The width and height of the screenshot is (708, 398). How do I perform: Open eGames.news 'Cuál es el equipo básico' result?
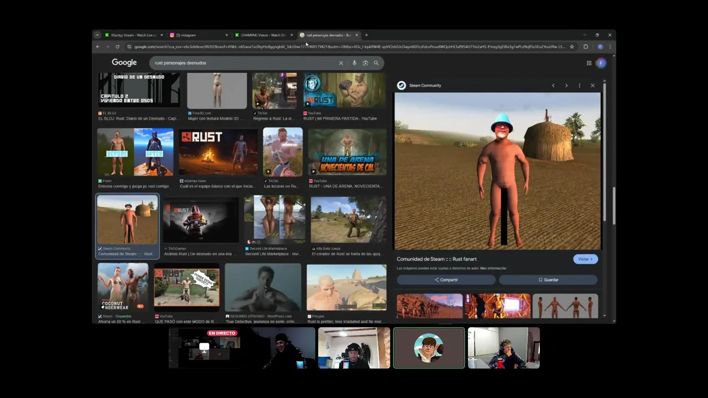(x=218, y=159)
